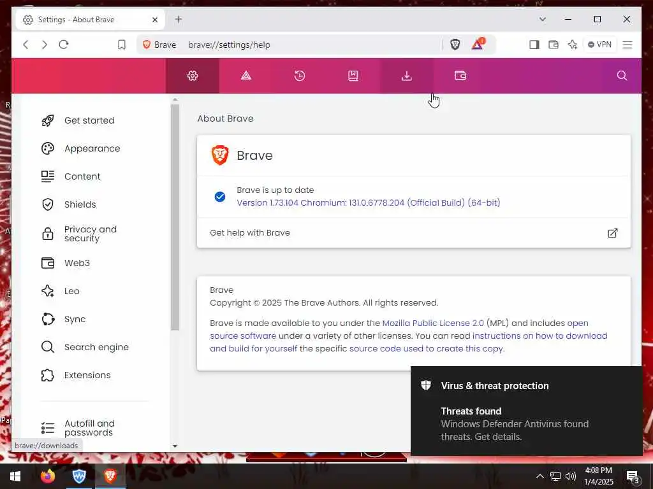Image resolution: width=653 pixels, height=489 pixels.
Task: Open Extensions settings section
Action: pos(87,375)
